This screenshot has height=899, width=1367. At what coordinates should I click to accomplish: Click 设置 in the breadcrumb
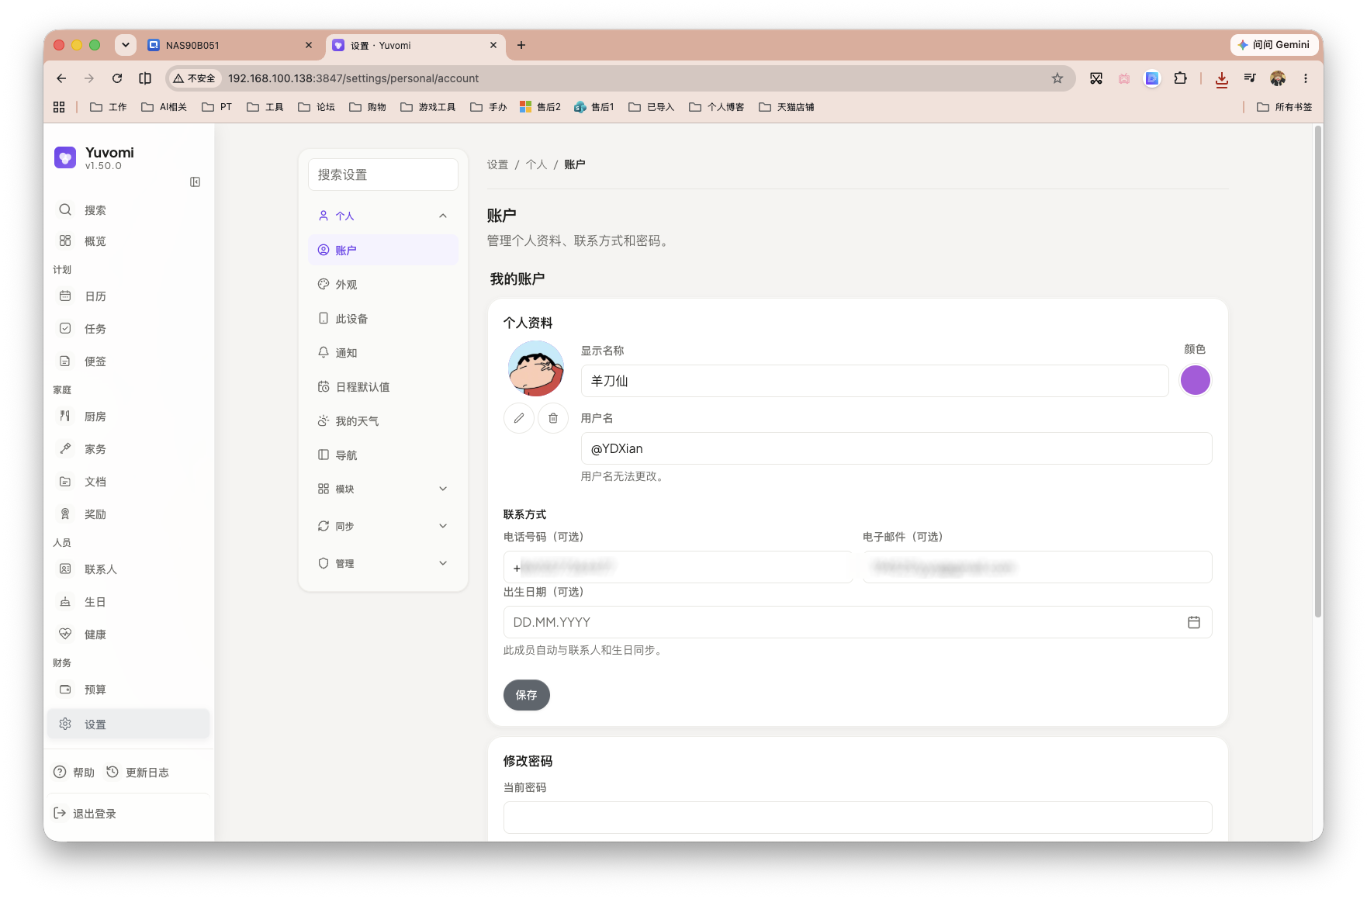click(x=497, y=164)
